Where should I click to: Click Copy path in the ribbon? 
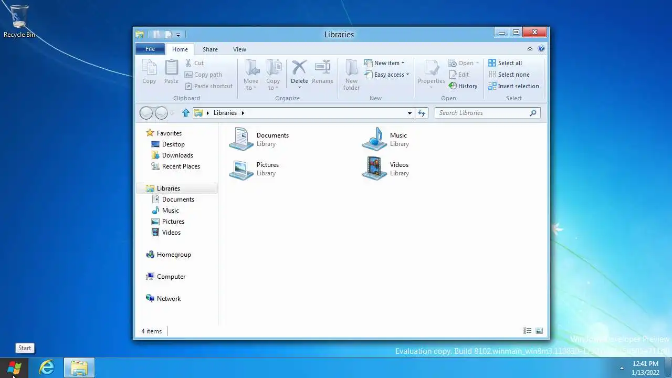coord(203,75)
